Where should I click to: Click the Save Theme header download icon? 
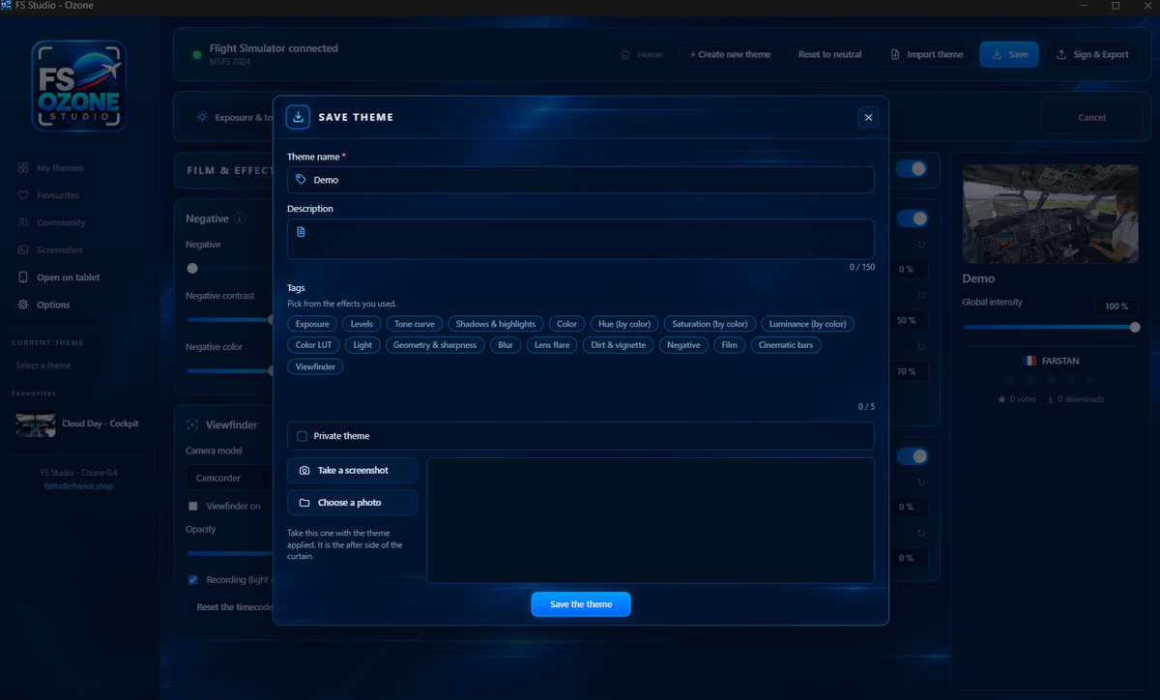(299, 117)
